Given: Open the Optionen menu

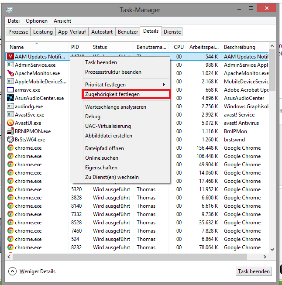Looking at the screenshot, I should (x=37, y=21).
